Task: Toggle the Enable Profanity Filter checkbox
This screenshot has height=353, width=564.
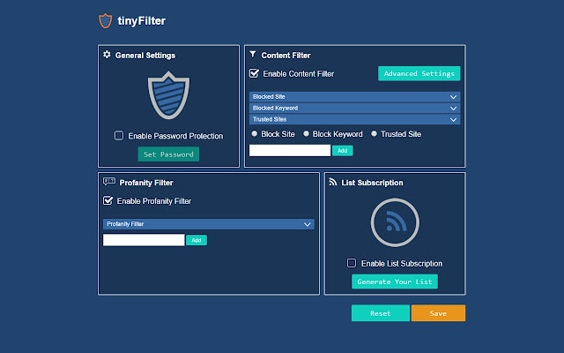Action: pos(108,200)
